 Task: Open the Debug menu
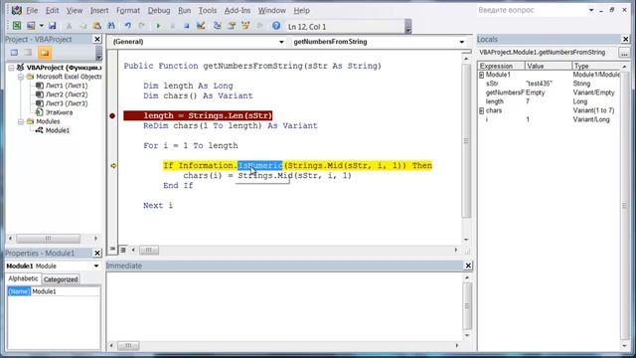coord(159,11)
